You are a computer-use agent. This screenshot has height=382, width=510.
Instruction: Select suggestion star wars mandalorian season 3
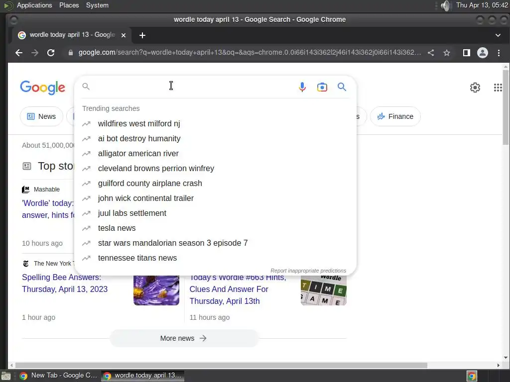[215, 243]
